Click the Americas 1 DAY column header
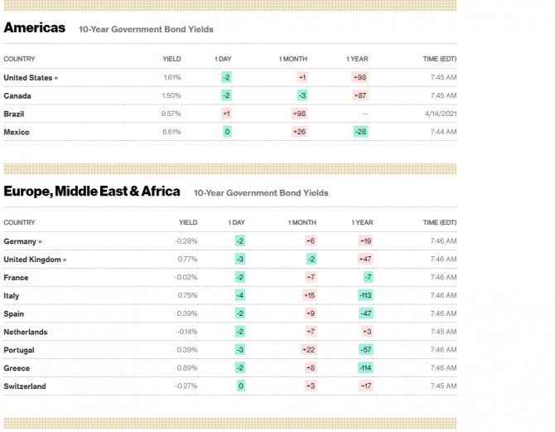 pyautogui.click(x=222, y=59)
